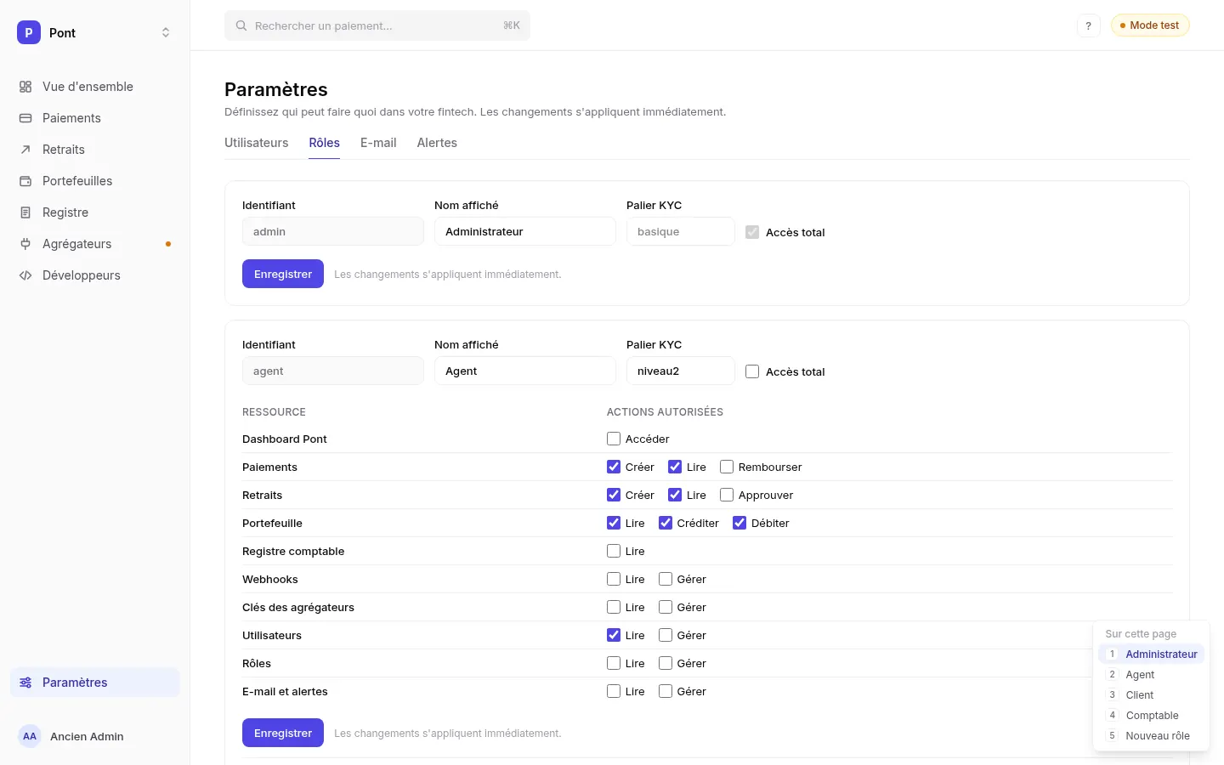The image size is (1224, 765).
Task: Enable Gérer for Webhooks
Action: coord(666,579)
